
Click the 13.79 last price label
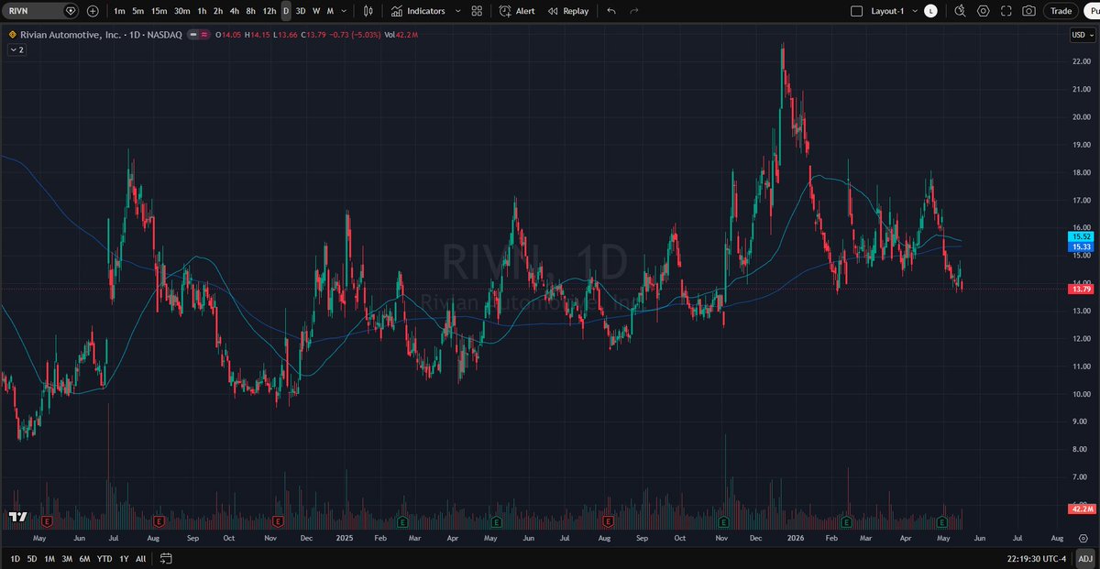(x=1081, y=290)
